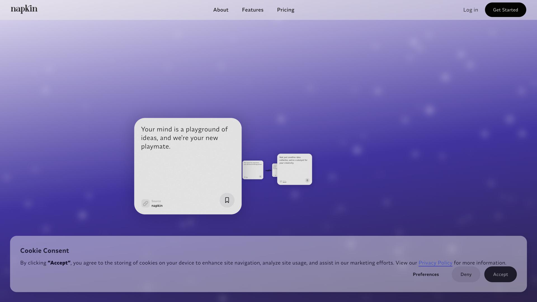Open the Privacy Policy link
The height and width of the screenshot is (302, 537).
coord(435,263)
